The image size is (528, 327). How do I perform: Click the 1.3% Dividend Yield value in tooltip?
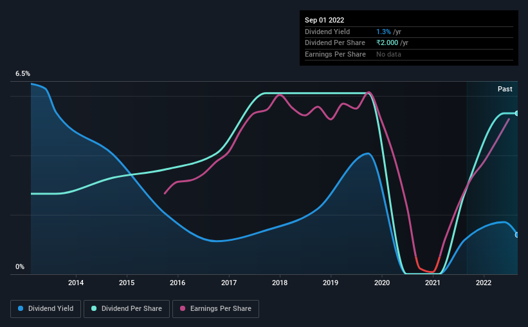(383, 32)
